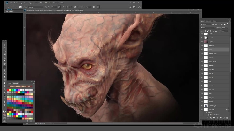
Task: Select the Hand tool
Action: pyautogui.click(x=4, y=102)
